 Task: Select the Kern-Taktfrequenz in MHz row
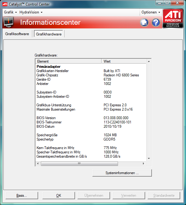coord(91,148)
